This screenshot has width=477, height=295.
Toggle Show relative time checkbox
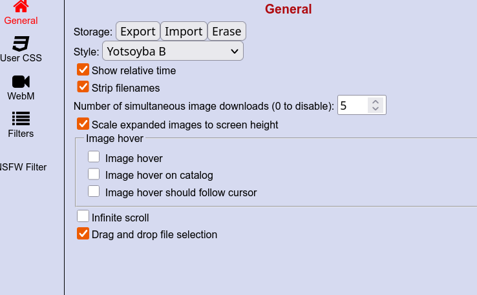(x=83, y=70)
